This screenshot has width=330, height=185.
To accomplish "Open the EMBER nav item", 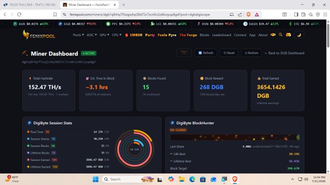I will (134, 35).
